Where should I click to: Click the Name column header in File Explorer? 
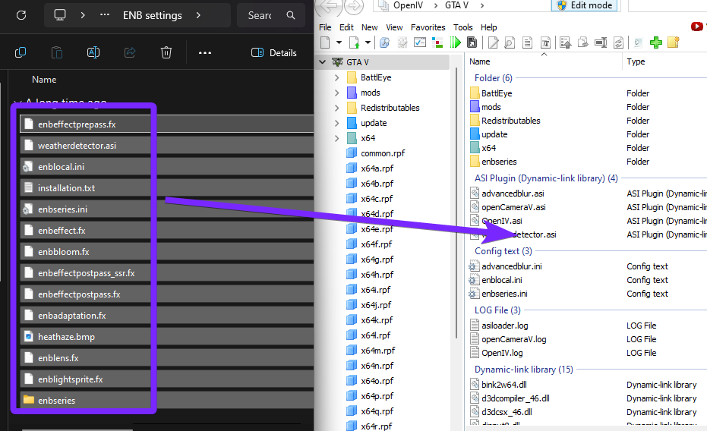pyautogui.click(x=44, y=80)
